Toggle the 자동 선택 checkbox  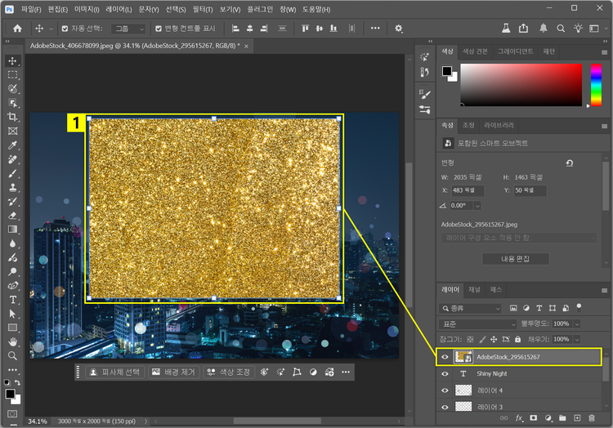coord(65,28)
